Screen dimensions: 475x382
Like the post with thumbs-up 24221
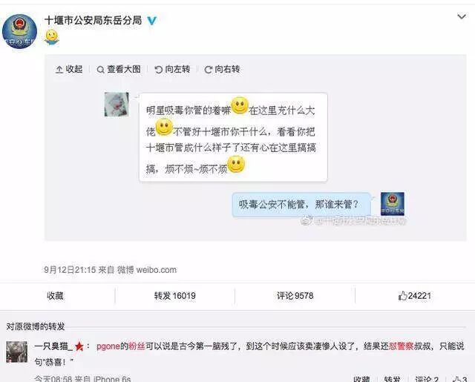click(414, 296)
